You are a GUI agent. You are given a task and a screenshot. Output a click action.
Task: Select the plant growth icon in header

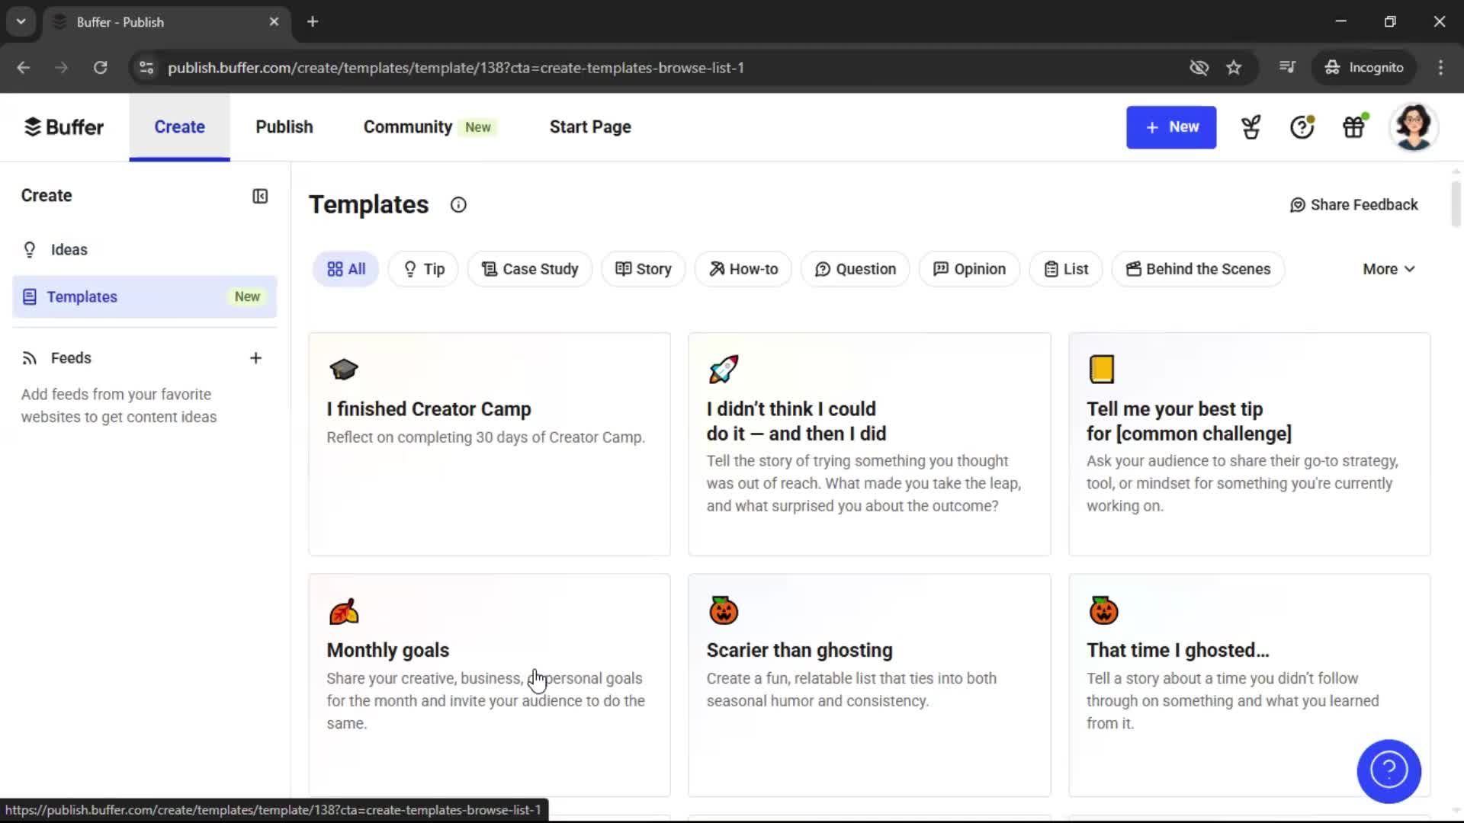tap(1250, 126)
